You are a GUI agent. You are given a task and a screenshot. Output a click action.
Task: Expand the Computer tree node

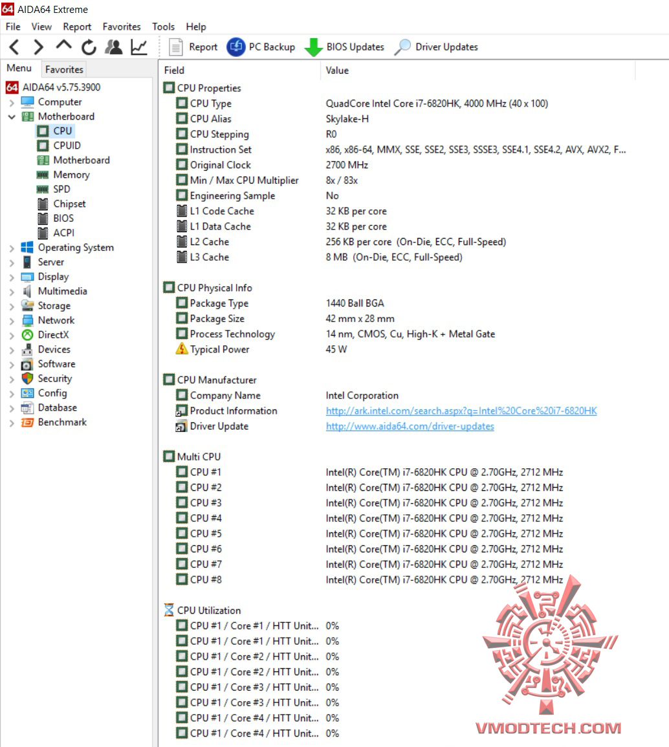pos(12,102)
